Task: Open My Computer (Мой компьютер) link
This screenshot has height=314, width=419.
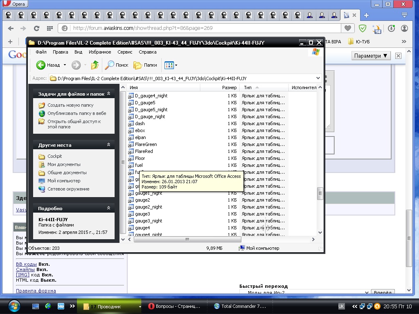Action: point(64,181)
